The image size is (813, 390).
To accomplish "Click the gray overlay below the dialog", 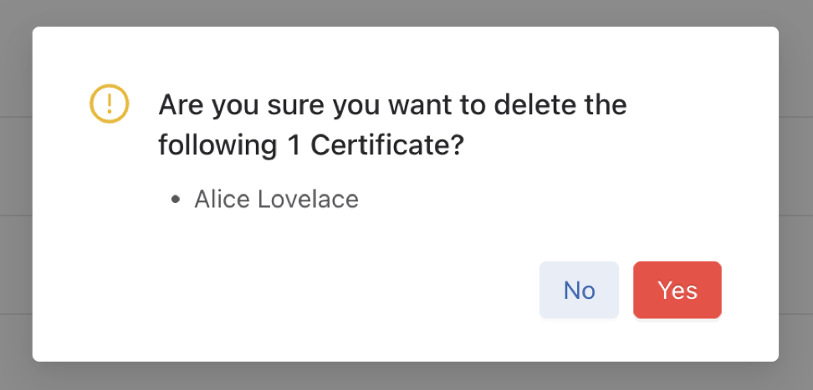I will click(x=406, y=377).
